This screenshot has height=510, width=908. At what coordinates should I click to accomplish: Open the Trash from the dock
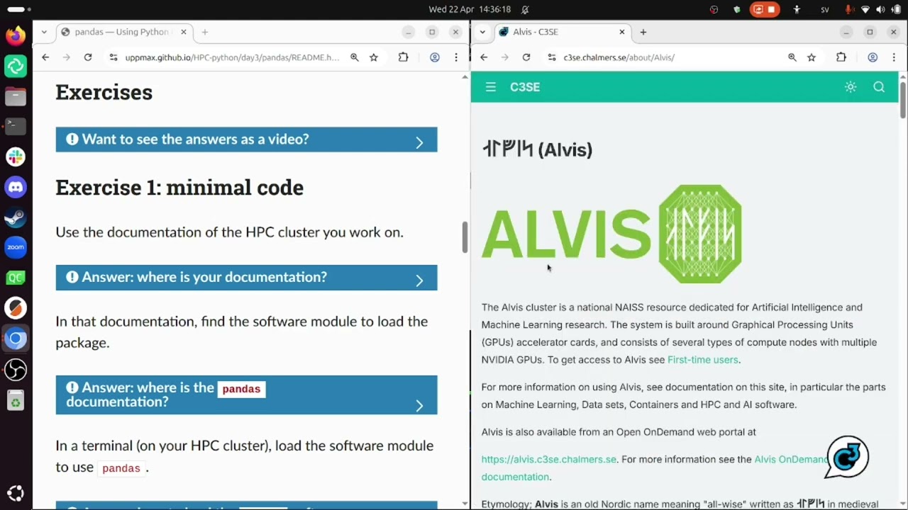[16, 402]
